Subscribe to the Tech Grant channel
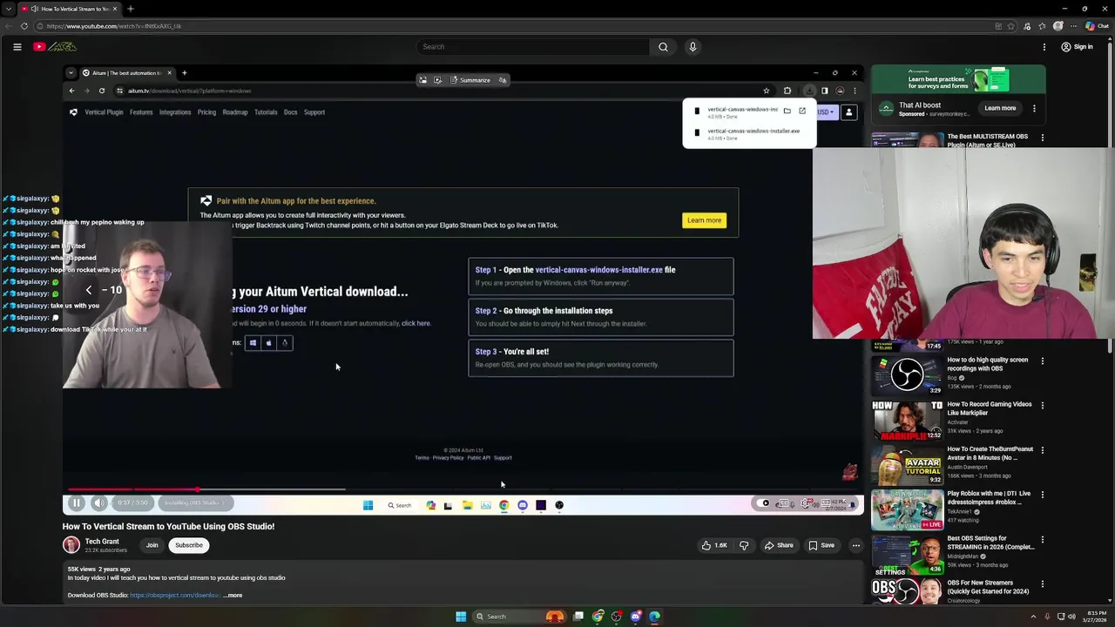 click(188, 545)
